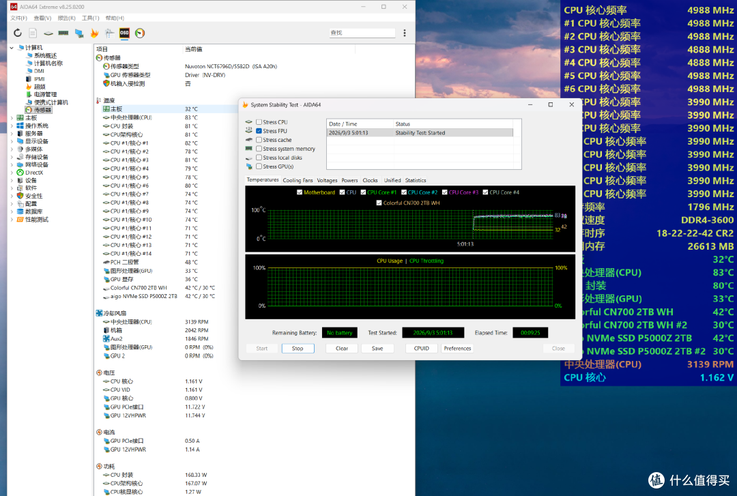The image size is (737, 496).
Task: Open the flame System Stability Test icon
Action: 94,33
